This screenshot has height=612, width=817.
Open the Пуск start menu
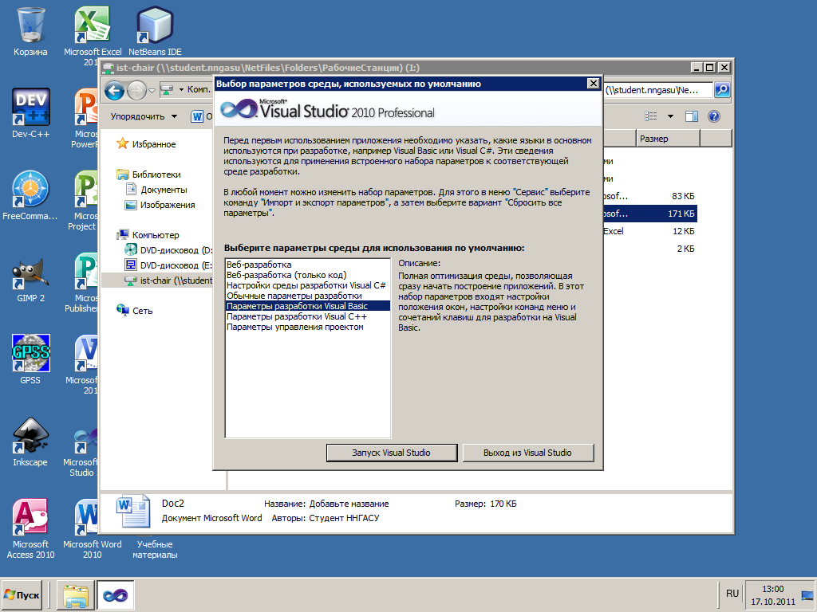(x=22, y=595)
